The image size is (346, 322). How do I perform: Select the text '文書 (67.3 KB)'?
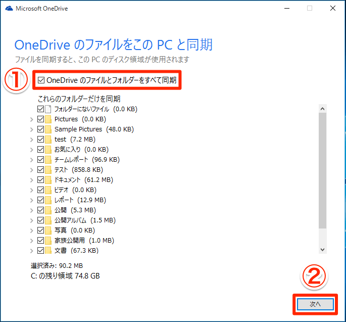click(x=77, y=250)
